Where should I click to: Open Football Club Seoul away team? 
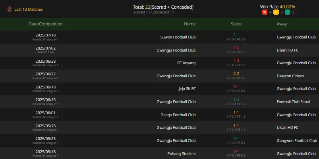click(293, 102)
